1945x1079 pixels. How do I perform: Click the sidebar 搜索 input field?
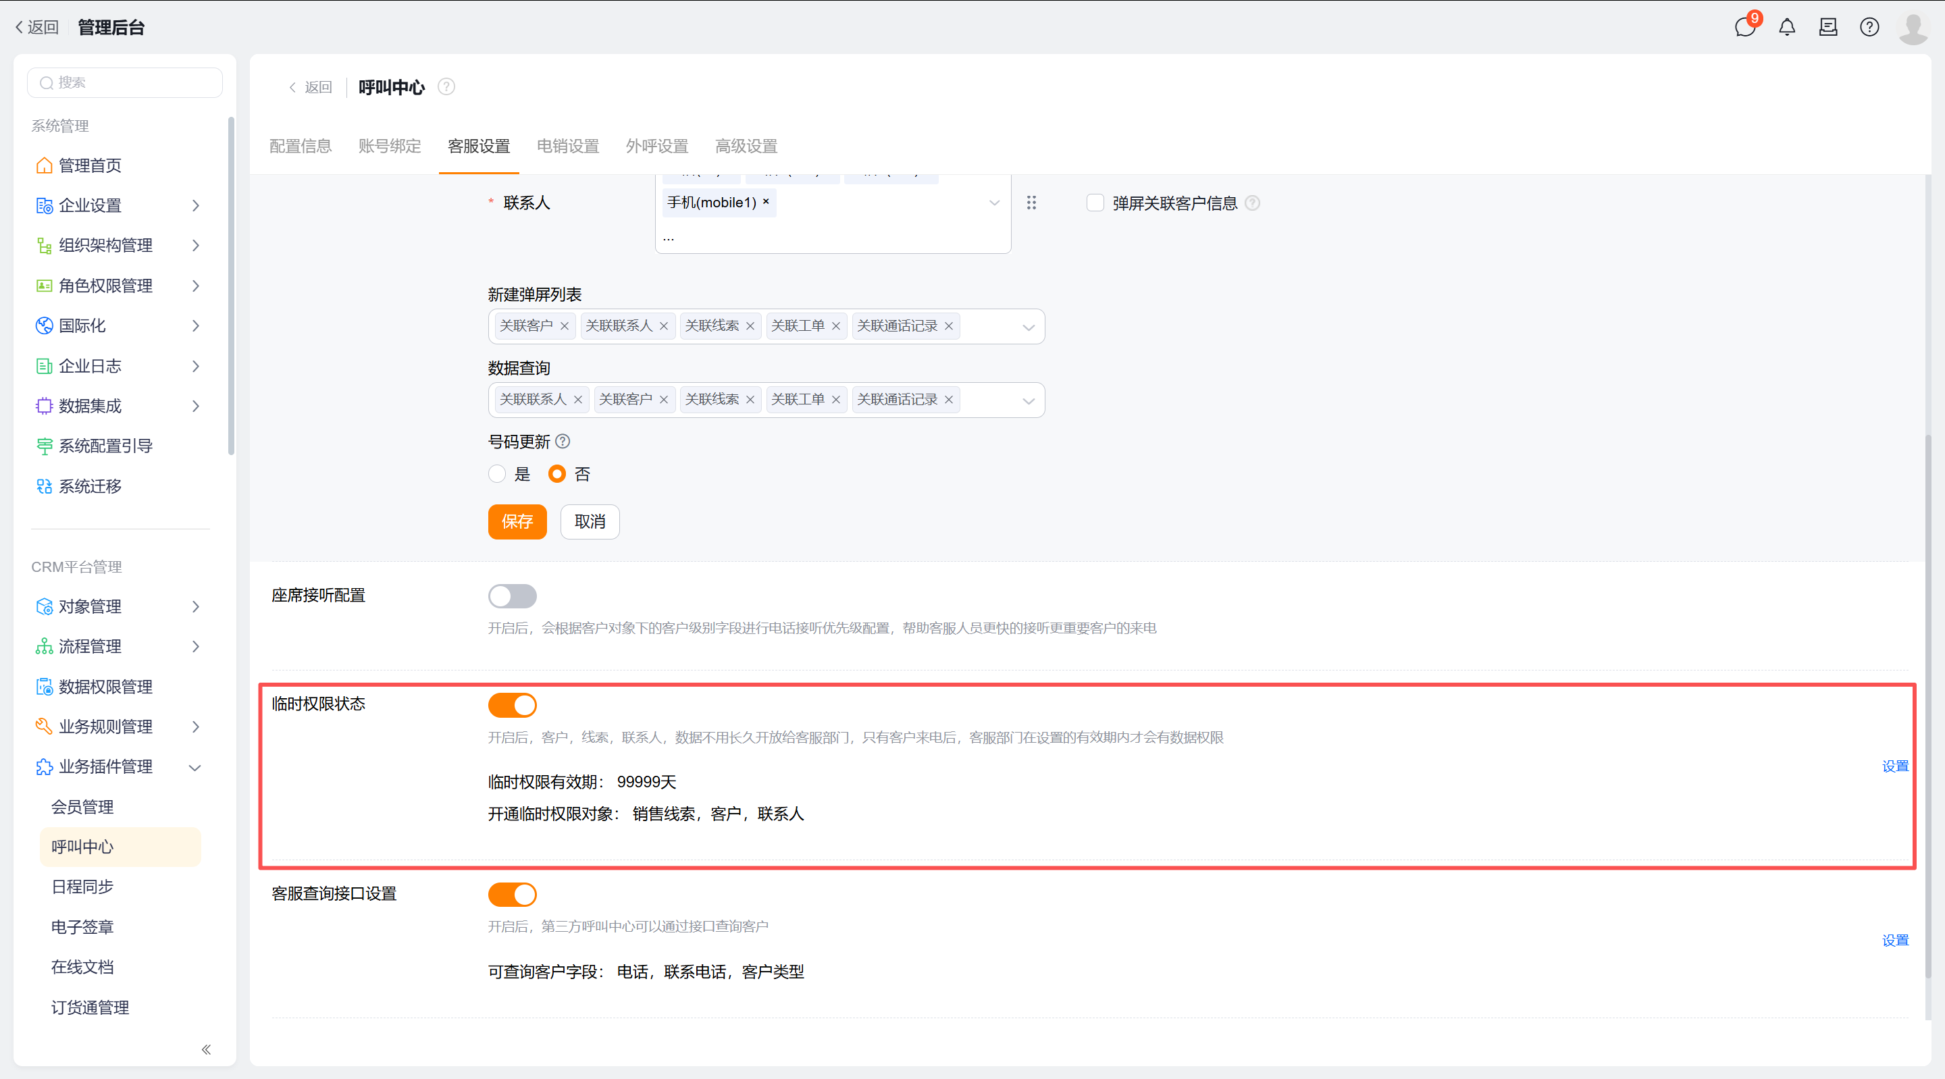[x=124, y=82]
